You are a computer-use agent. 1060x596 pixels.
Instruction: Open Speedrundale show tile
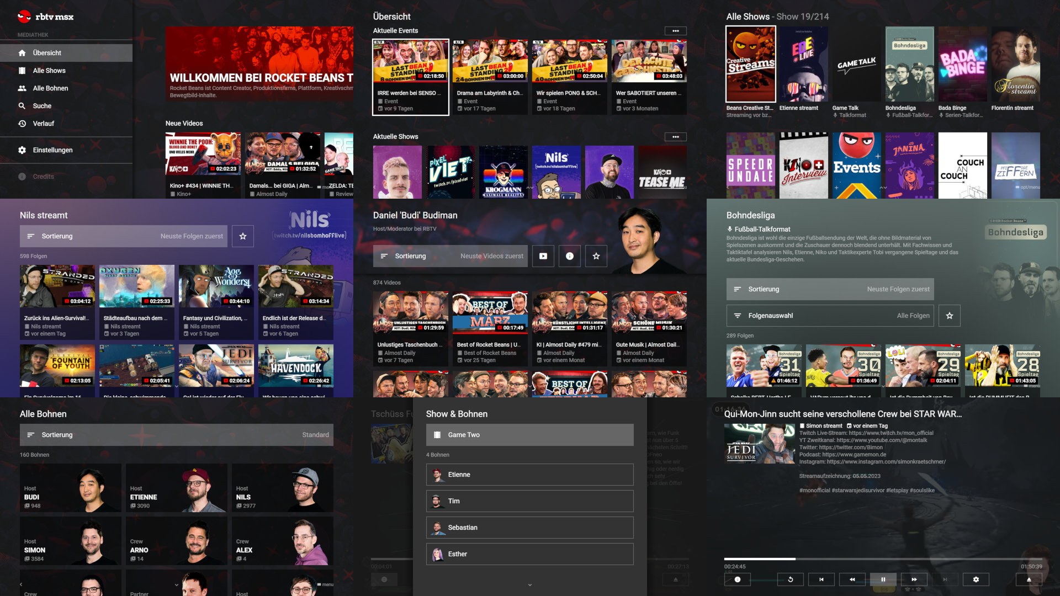751,166
